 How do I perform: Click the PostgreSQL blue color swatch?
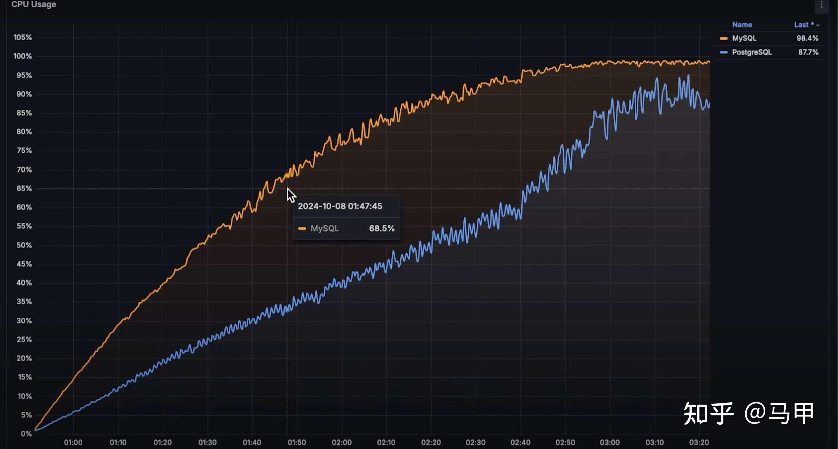coord(723,52)
